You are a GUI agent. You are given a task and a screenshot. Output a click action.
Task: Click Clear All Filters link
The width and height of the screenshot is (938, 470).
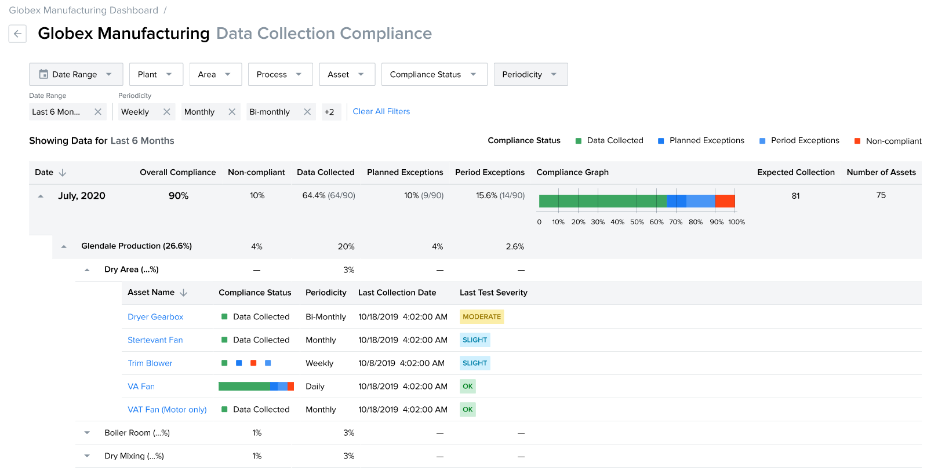click(381, 111)
